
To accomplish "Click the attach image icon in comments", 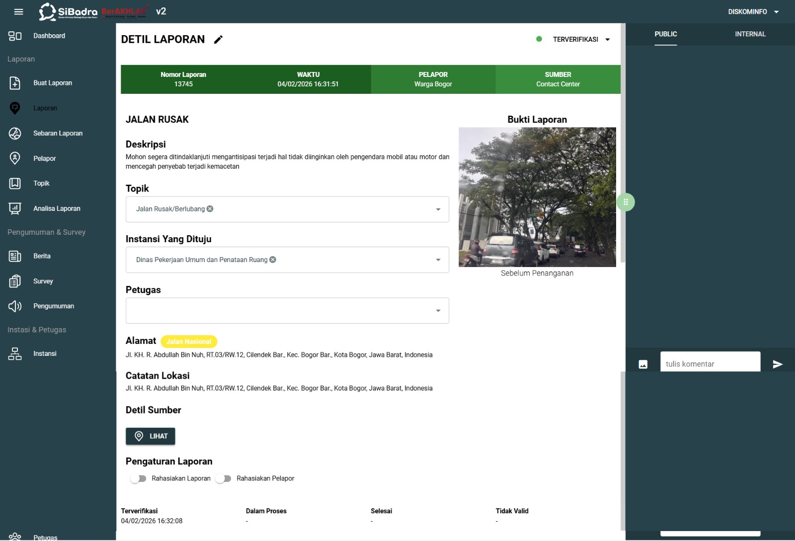I will point(643,364).
